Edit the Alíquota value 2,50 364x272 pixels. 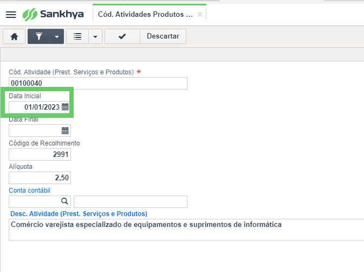point(40,178)
